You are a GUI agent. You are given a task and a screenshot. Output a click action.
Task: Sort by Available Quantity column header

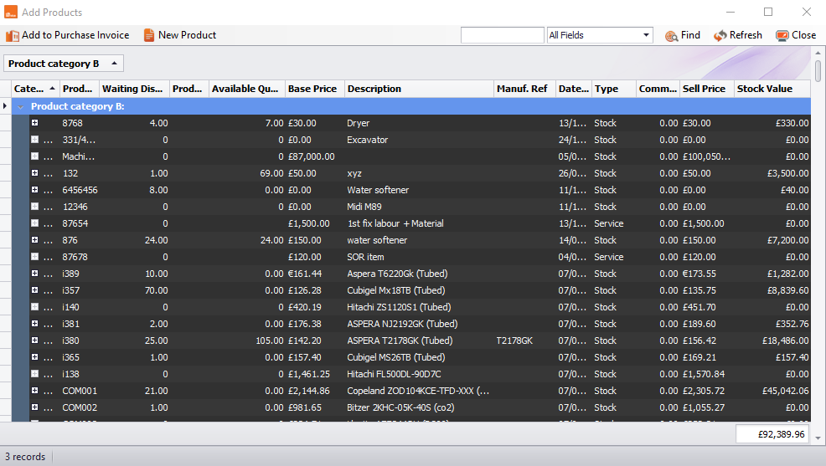[246, 89]
